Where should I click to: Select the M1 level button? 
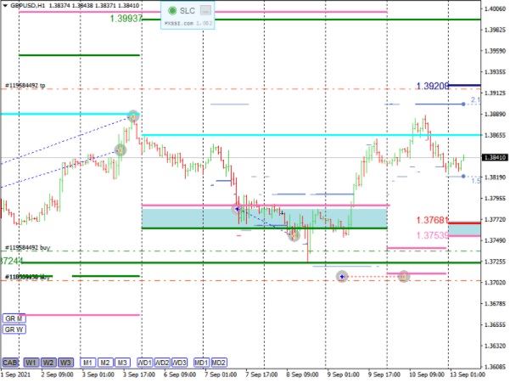pyautogui.click(x=87, y=362)
